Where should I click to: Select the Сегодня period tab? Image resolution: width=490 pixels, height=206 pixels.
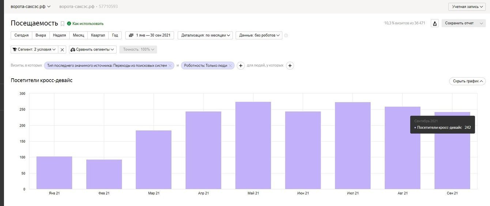click(x=22, y=35)
